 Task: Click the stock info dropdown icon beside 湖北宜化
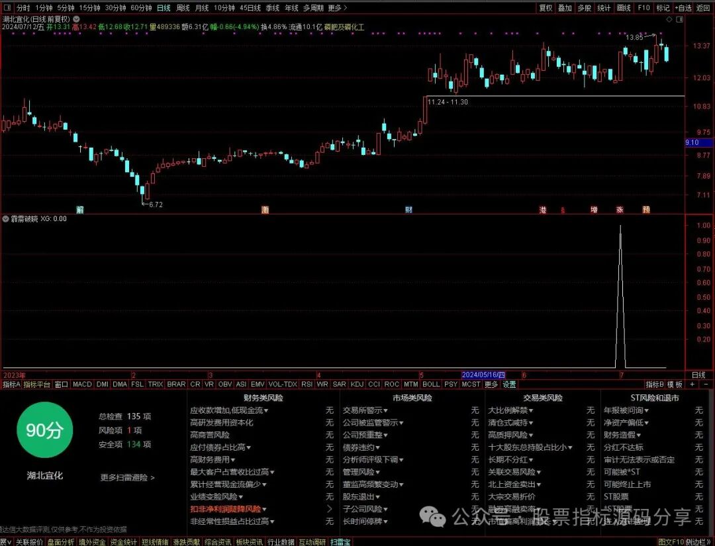[x=76, y=19]
